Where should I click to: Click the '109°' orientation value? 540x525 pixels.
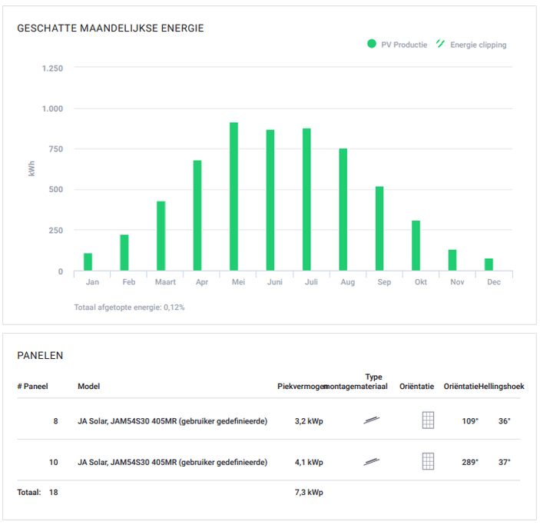470,421
